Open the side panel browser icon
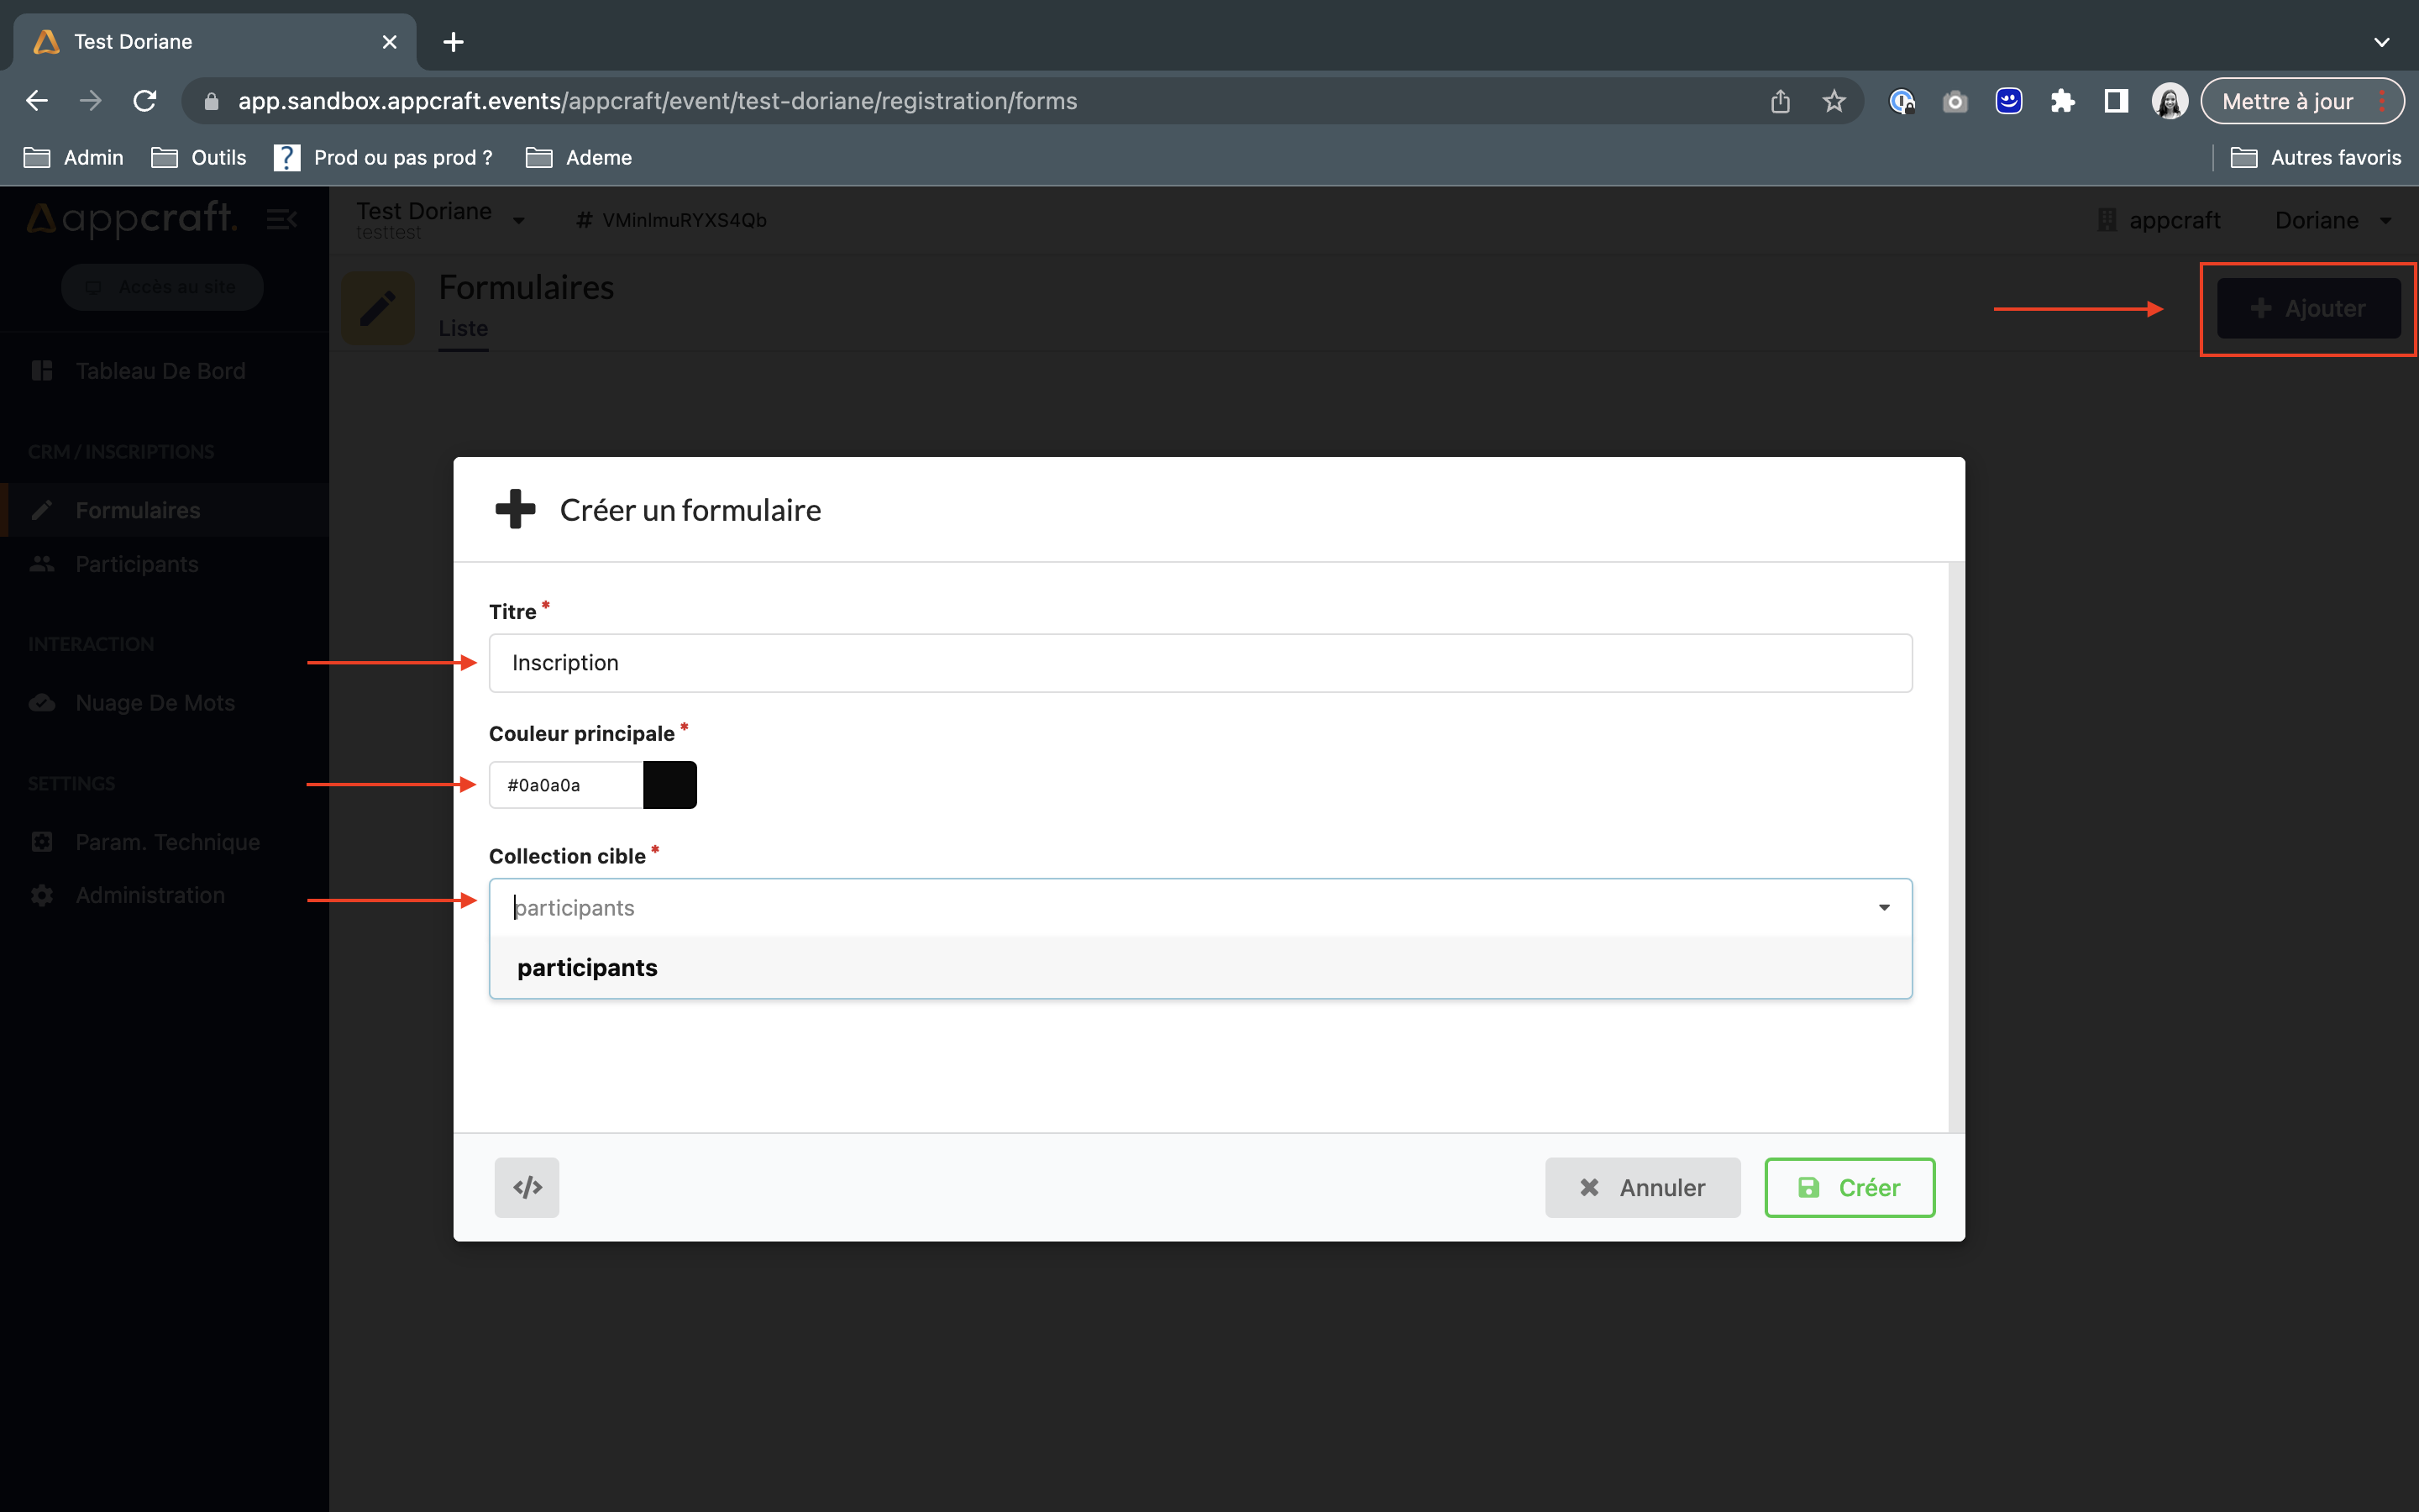Screen dimensions: 2419x1512 pyautogui.click(x=2115, y=101)
